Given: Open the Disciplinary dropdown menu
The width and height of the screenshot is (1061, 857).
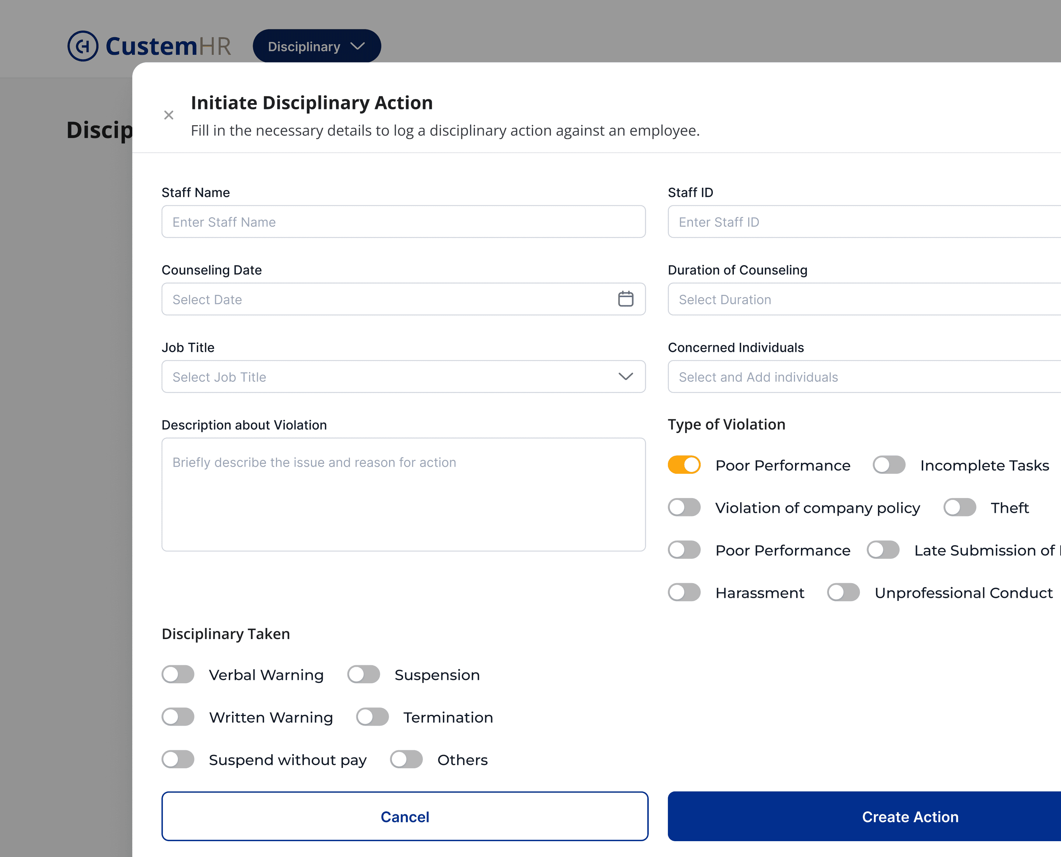Looking at the screenshot, I should (x=316, y=46).
